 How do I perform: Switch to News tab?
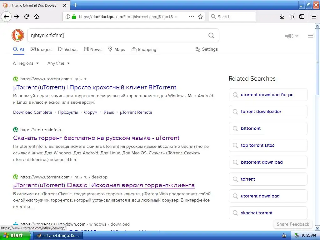click(x=92, y=49)
